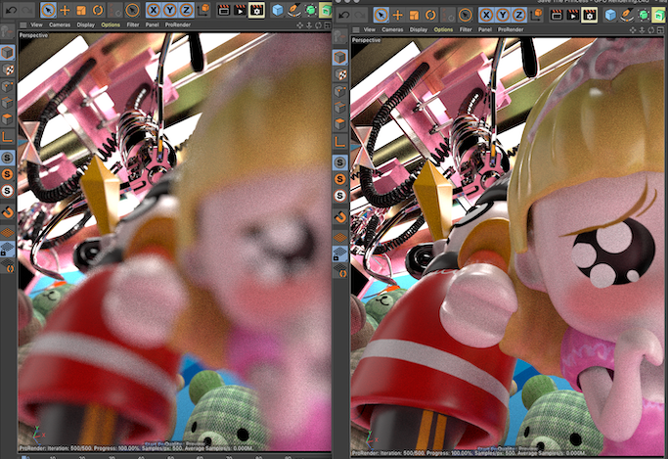Toggle coordinate system icon in left window
Viewport: 668px width, 459px height.
point(204,10)
